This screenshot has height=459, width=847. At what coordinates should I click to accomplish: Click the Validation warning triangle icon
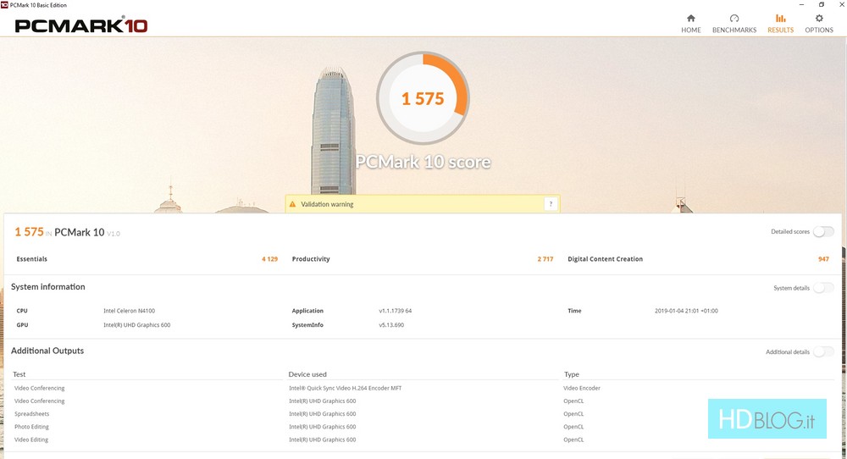293,204
